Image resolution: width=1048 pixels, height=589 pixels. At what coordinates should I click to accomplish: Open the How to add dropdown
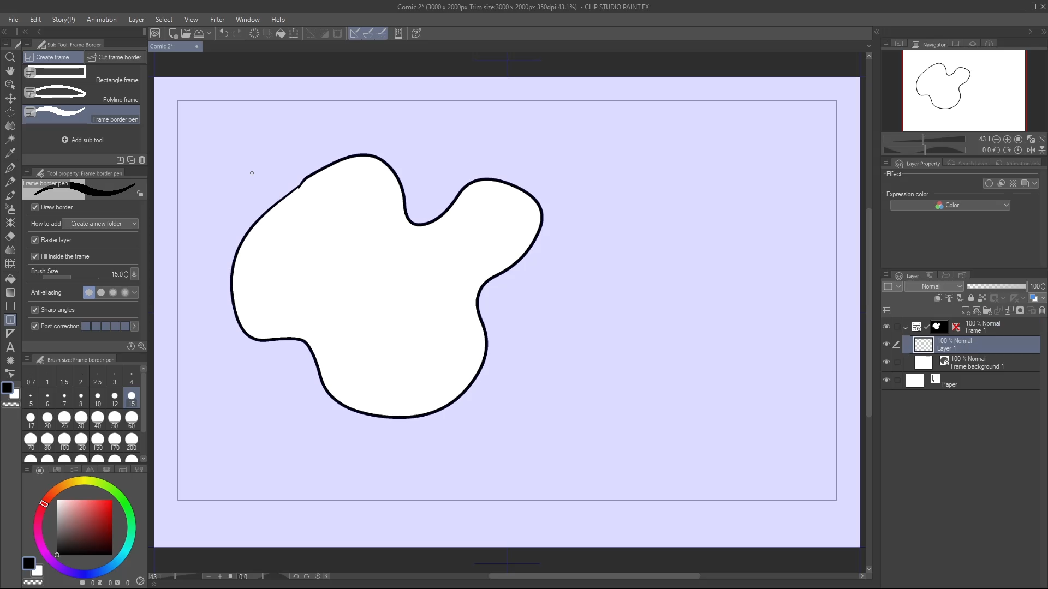pos(100,224)
